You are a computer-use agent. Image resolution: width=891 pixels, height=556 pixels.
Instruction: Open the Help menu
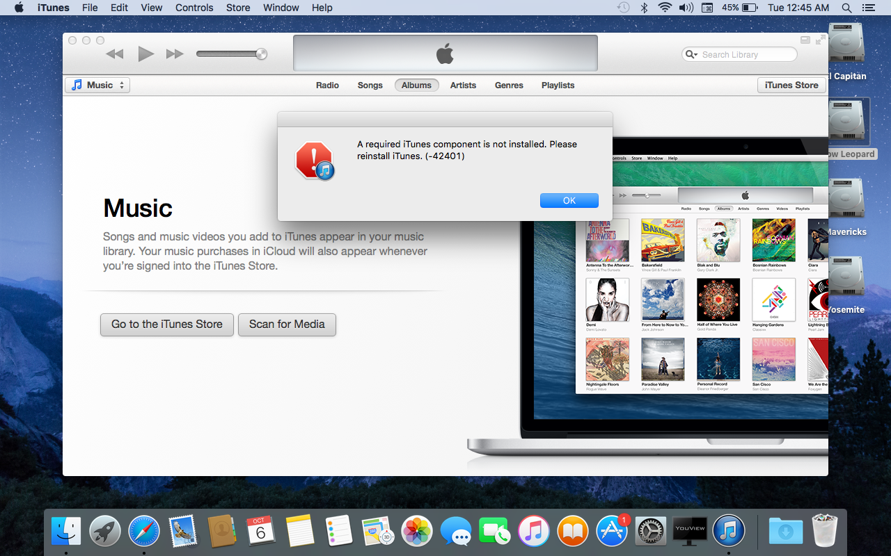click(322, 8)
